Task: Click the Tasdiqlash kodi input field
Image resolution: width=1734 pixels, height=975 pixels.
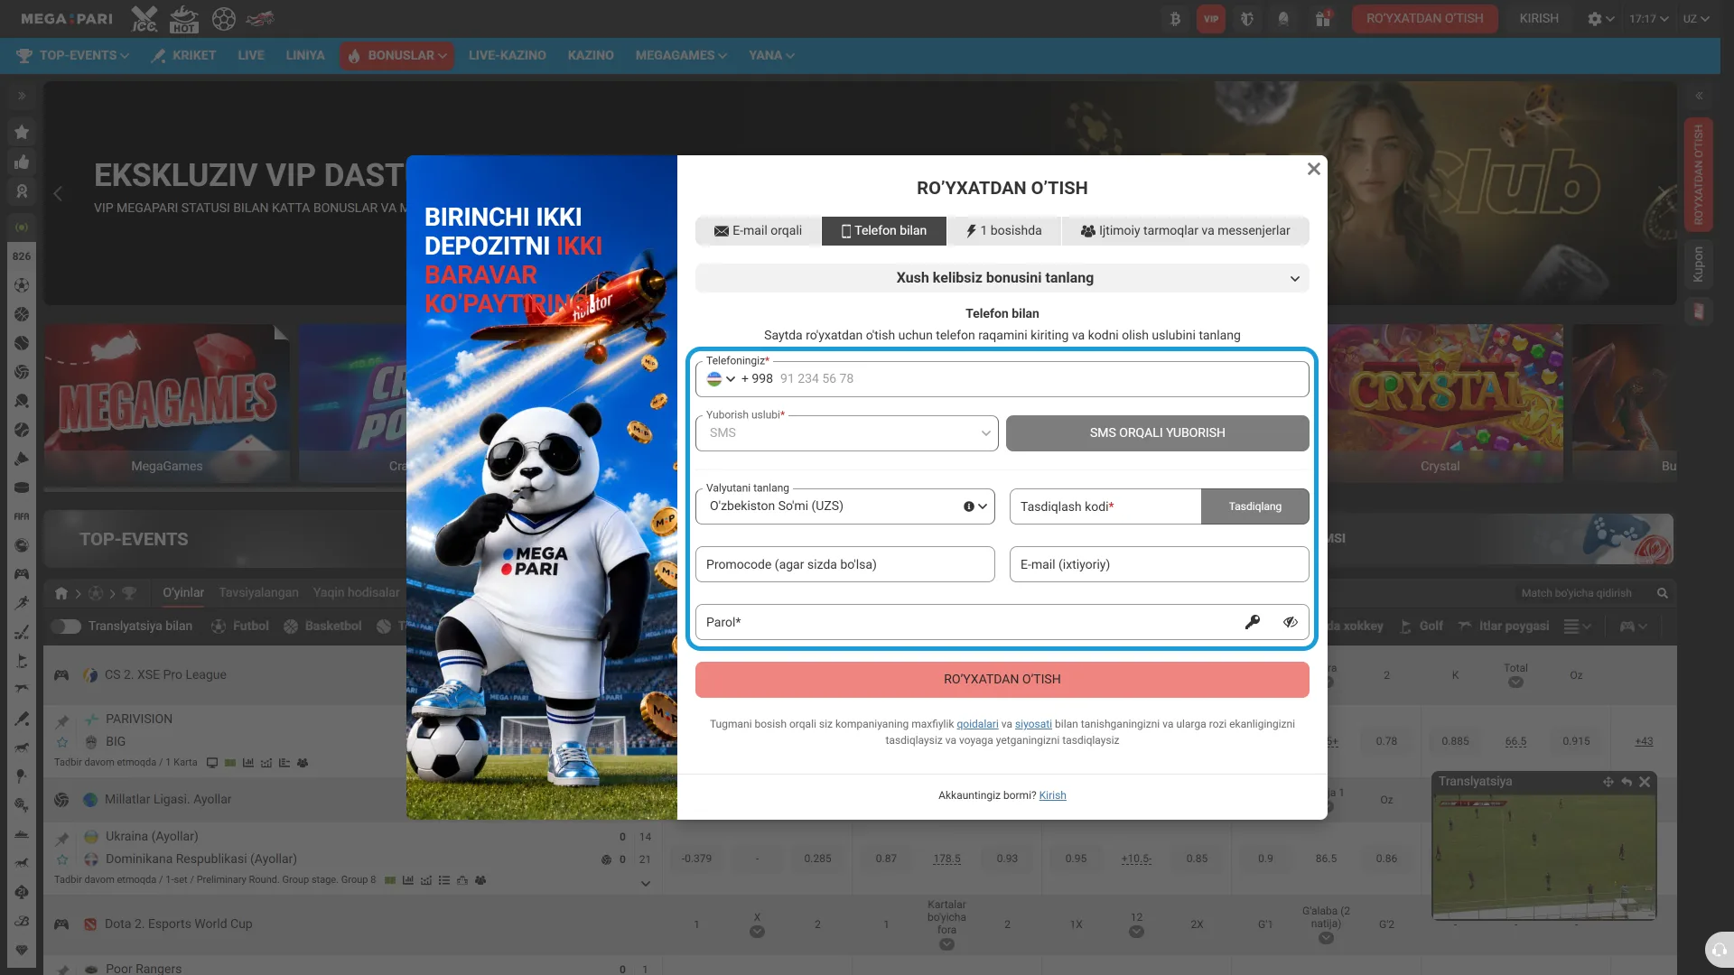Action: pos(1105,506)
